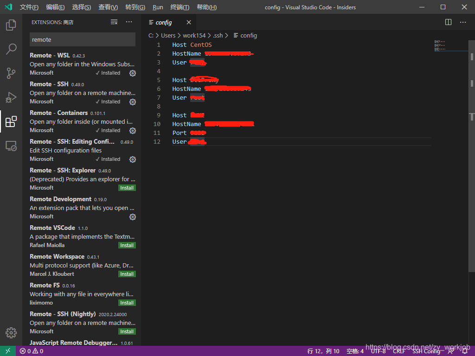Open the 转到(G) menu
The width and height of the screenshot is (475, 356).
[135, 7]
